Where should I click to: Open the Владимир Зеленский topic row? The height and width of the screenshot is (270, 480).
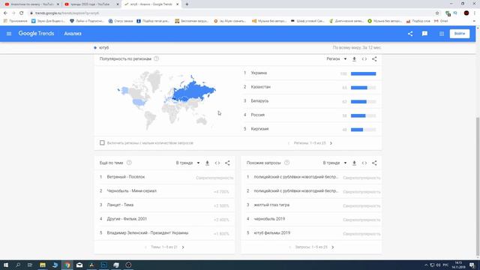(165, 233)
